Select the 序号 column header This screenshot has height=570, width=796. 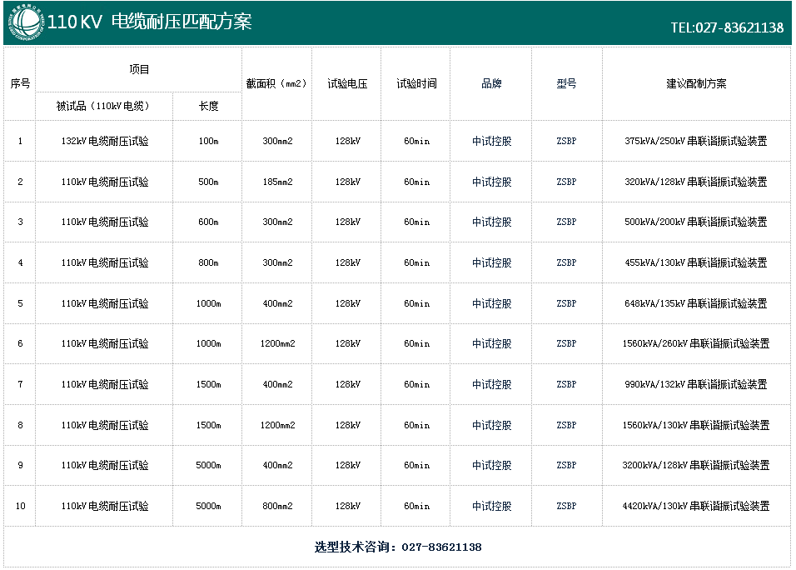pyautogui.click(x=20, y=83)
